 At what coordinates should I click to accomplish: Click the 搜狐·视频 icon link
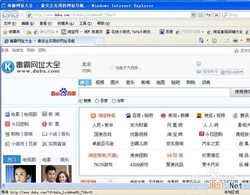(x=199, y=115)
